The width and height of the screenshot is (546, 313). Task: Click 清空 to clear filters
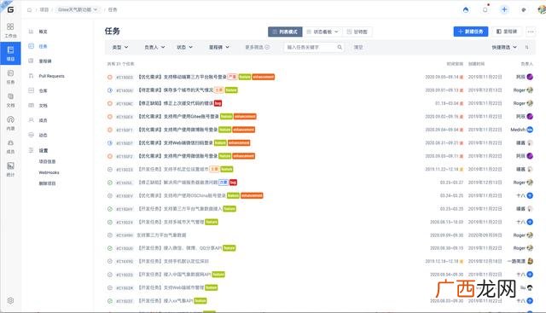358,47
